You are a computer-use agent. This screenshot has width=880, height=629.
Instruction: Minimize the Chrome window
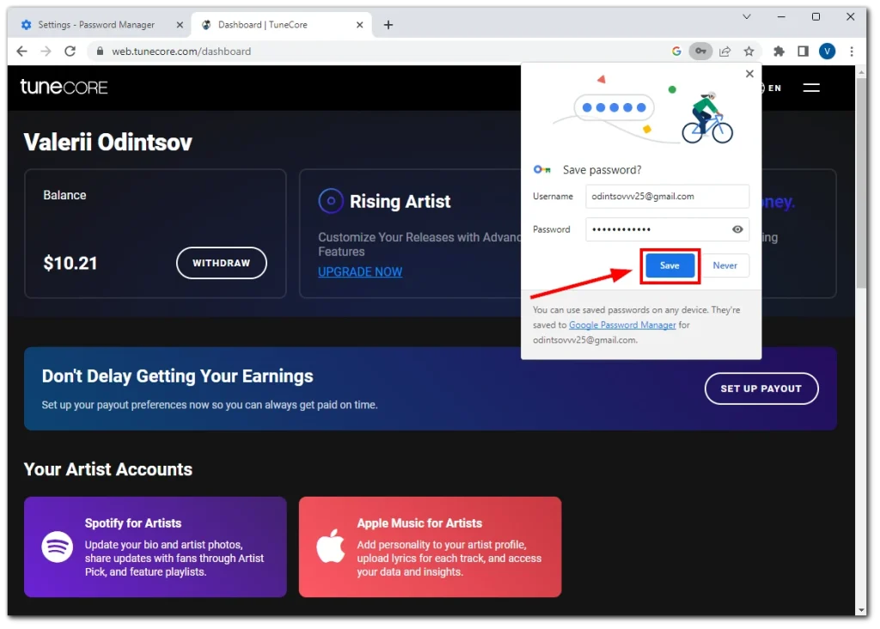[780, 17]
